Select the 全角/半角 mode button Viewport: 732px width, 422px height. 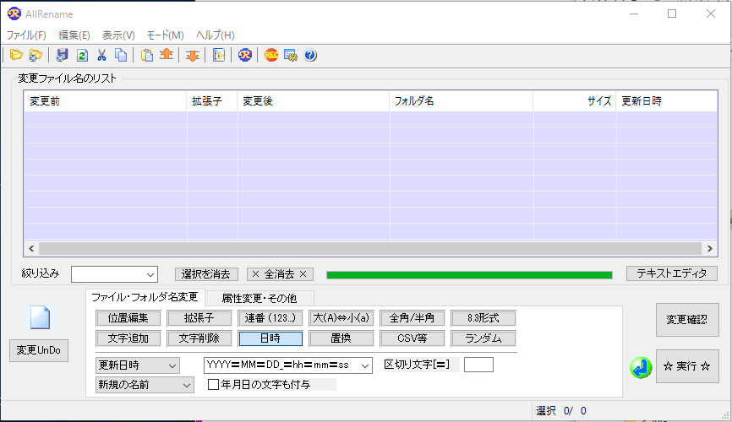pos(412,318)
